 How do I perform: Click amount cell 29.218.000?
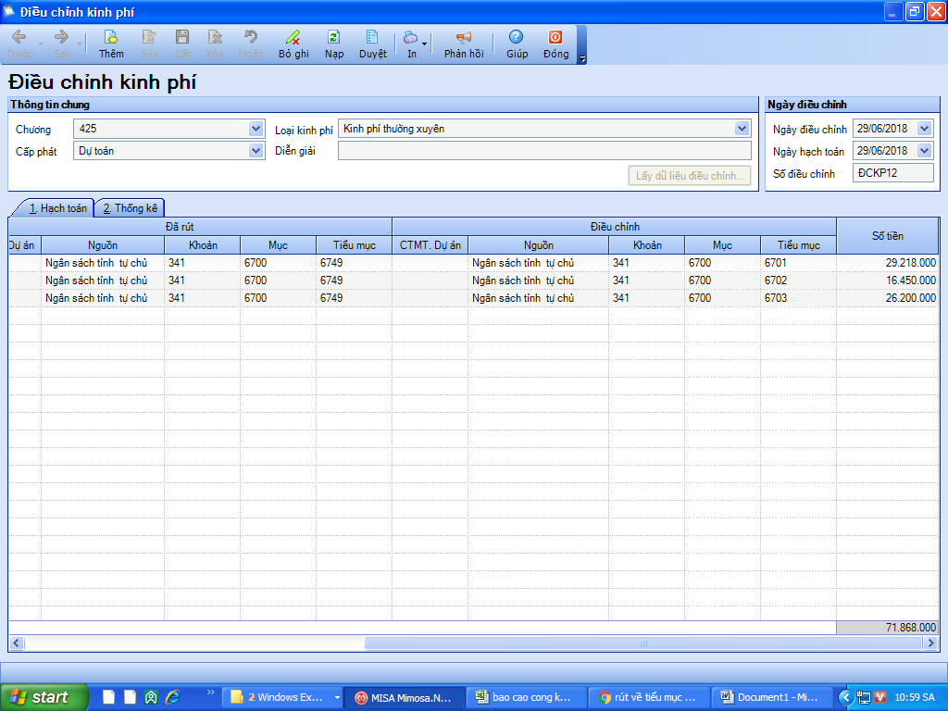[x=888, y=263]
